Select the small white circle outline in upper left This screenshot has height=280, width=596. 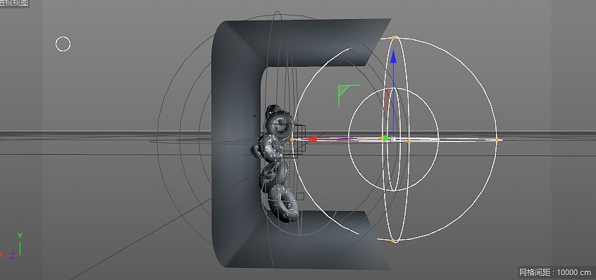click(63, 44)
